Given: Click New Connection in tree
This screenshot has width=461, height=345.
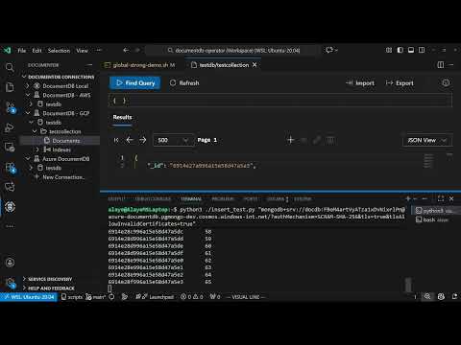Looking at the screenshot, I should point(60,177).
